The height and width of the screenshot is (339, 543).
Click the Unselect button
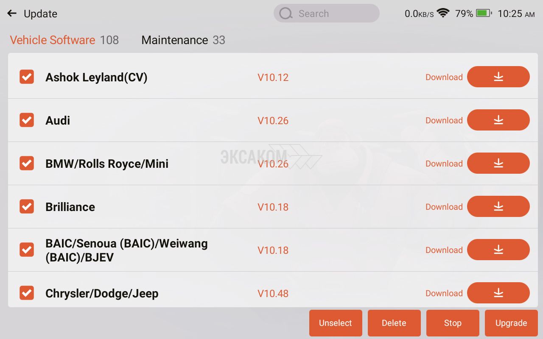tap(336, 323)
